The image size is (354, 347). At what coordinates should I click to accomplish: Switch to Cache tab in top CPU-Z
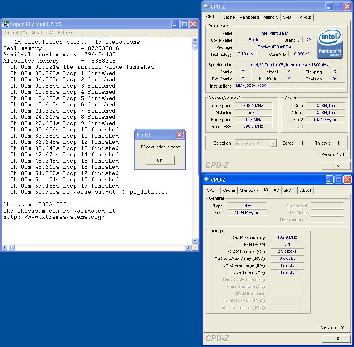[228, 17]
